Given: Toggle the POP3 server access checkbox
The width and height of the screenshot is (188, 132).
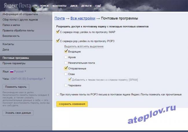Looking at the screenshot, I should [58, 41].
